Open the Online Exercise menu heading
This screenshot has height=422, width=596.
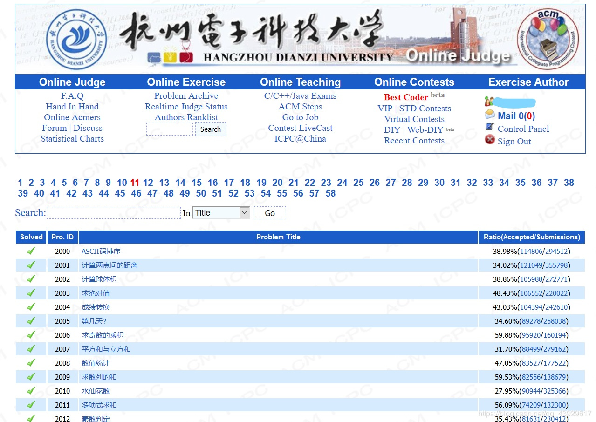click(186, 82)
